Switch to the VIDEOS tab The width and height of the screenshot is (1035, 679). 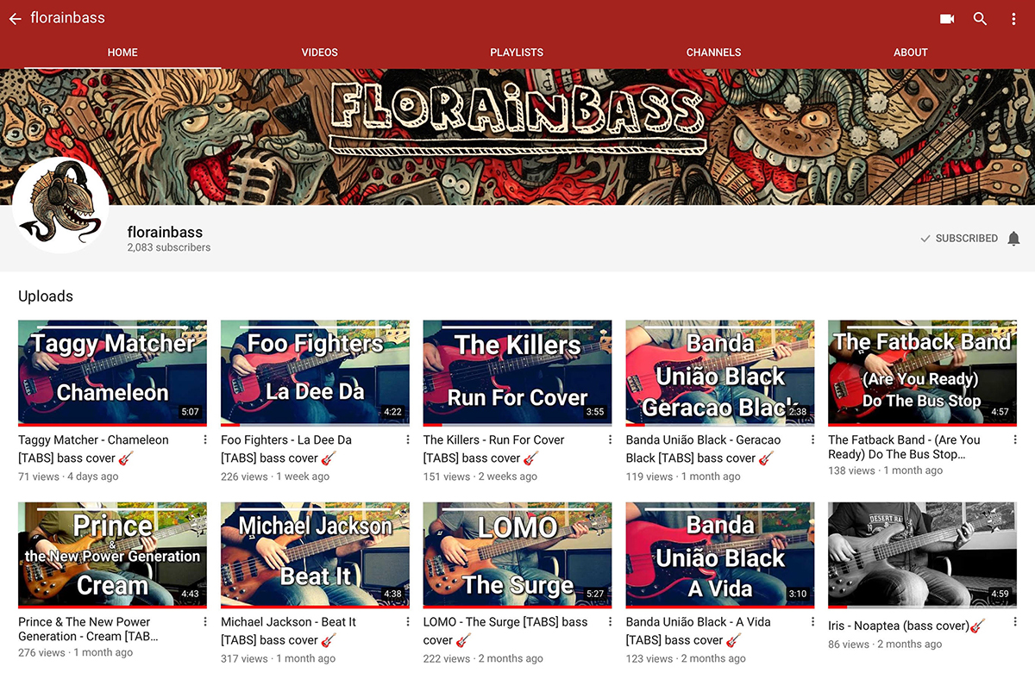coord(319,53)
